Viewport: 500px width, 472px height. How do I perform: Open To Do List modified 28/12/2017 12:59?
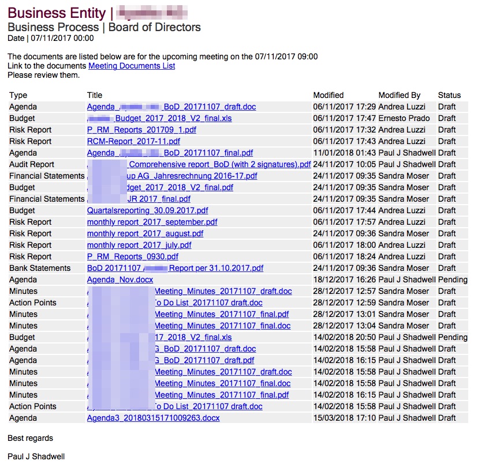tap(208, 303)
